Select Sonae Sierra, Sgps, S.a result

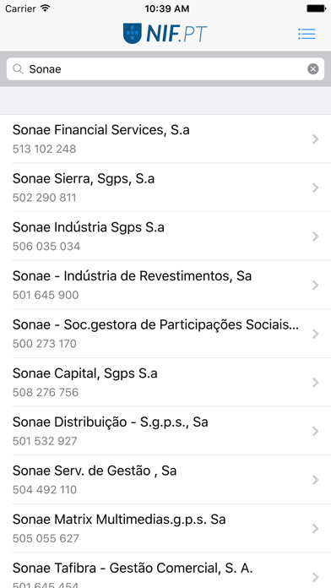coord(165,188)
